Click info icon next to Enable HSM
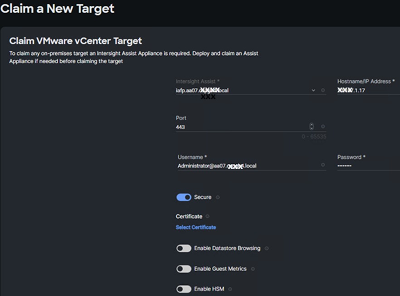Viewport: 400px width, 296px height. (x=230, y=289)
